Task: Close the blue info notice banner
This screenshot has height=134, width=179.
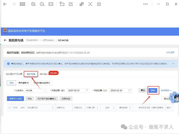Action: click(173, 64)
